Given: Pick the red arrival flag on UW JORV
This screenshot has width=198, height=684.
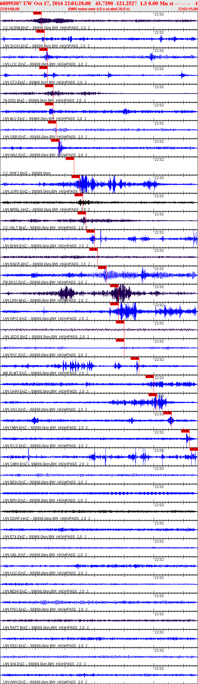Looking at the screenshot, I should pos(76,177).
